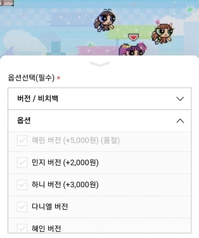Click the pink sparkly platform in the banner
The width and height of the screenshot is (199, 238).
point(98,50)
